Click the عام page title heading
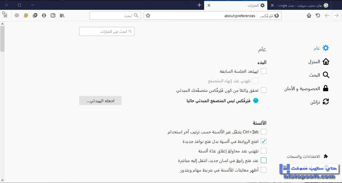 pos(262,49)
